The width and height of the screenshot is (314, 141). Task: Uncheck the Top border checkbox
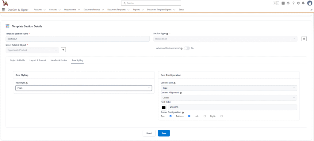(x=170, y=116)
